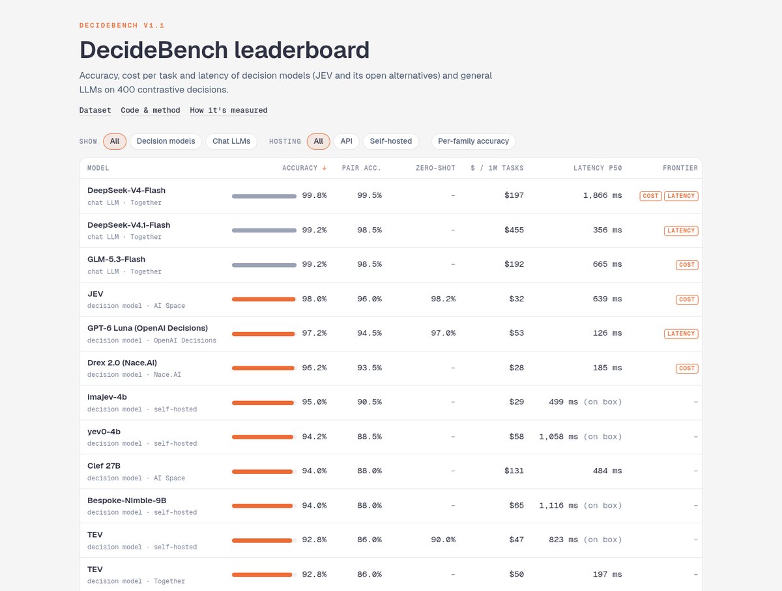782x591 pixels.
Task: Click the DECIDEBENCH V1.1 version label
Action: click(x=122, y=25)
